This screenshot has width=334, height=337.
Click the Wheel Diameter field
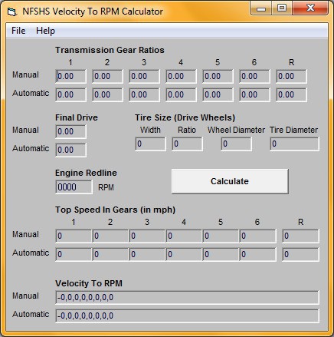click(236, 144)
